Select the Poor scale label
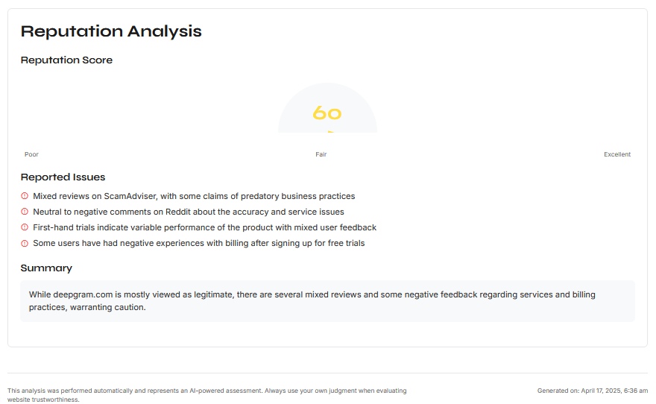This screenshot has height=404, width=656. [31, 154]
